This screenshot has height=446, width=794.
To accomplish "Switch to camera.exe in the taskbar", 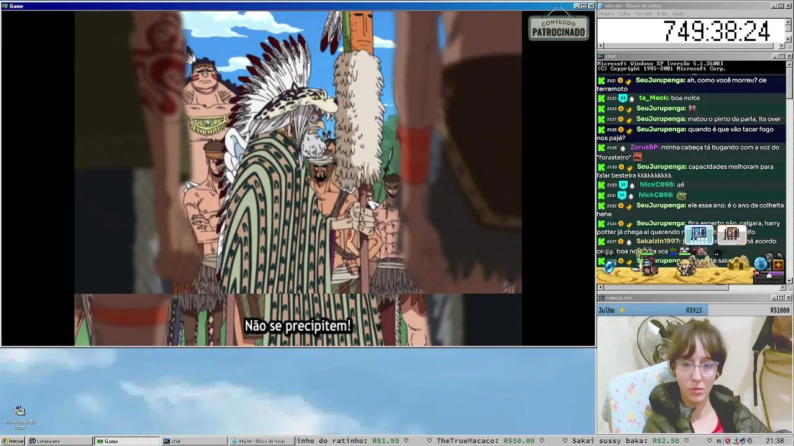I will [60, 441].
